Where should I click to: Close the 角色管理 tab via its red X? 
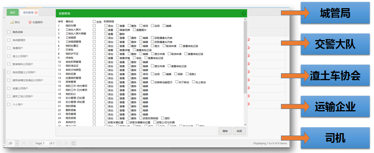[36, 12]
